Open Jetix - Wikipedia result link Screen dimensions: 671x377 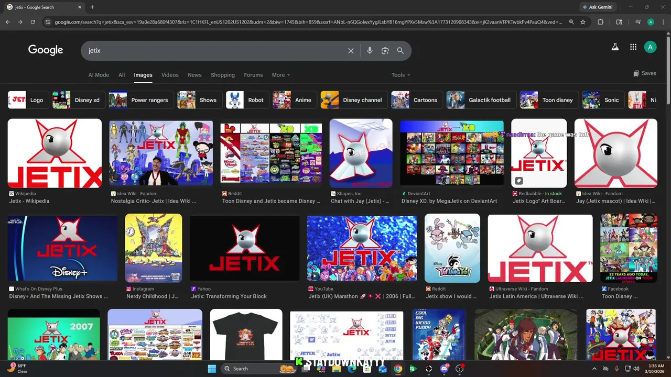point(29,201)
